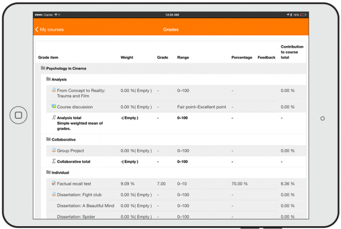Image resolution: width=341 pixels, height=229 pixels.
Task: Select Dissertation: A Beautiful Mind row
Action: (x=85, y=206)
